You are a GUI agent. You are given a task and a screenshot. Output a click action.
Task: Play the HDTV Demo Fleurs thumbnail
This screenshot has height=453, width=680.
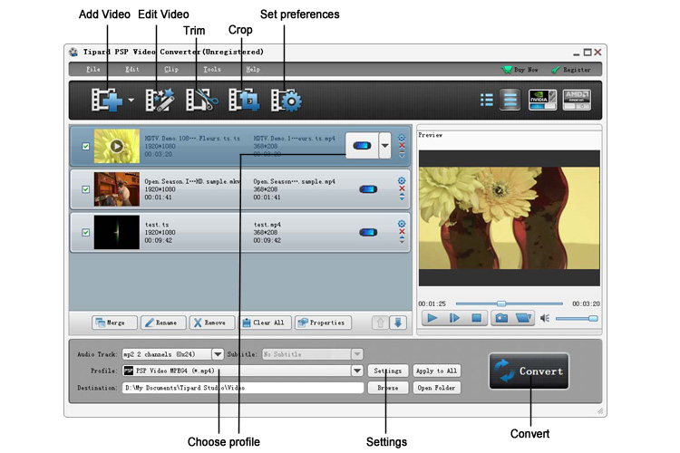point(117,146)
